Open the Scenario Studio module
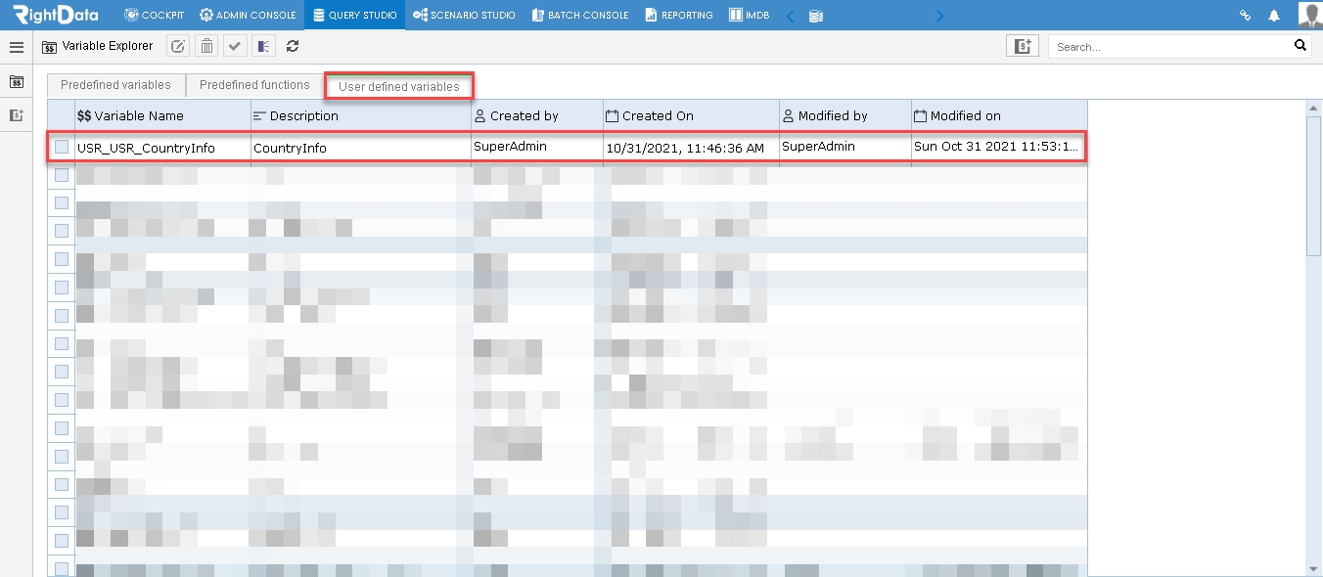The width and height of the screenshot is (1323, 577). 464,16
